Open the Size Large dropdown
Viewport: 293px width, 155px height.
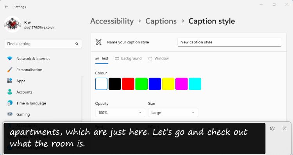point(173,113)
